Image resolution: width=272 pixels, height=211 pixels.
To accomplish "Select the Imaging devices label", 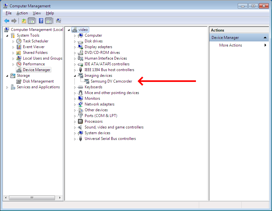I will [98, 76].
